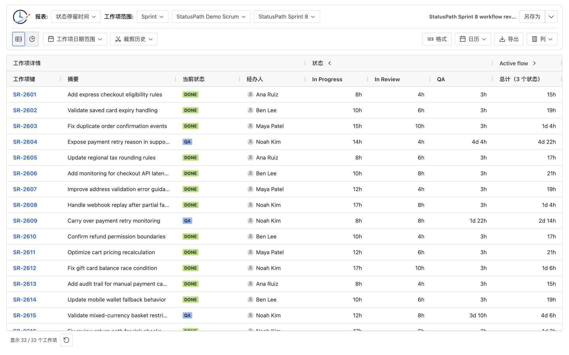Click the 摘要 column header

pyautogui.click(x=73, y=79)
